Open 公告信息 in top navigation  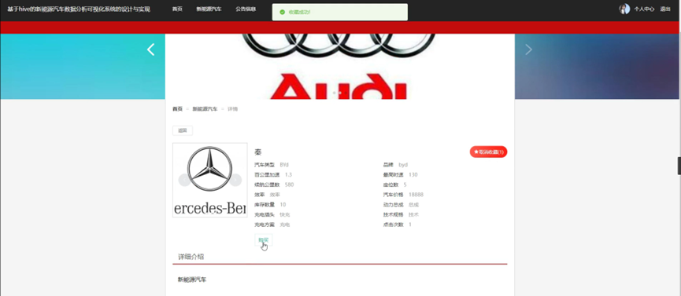pyautogui.click(x=246, y=9)
